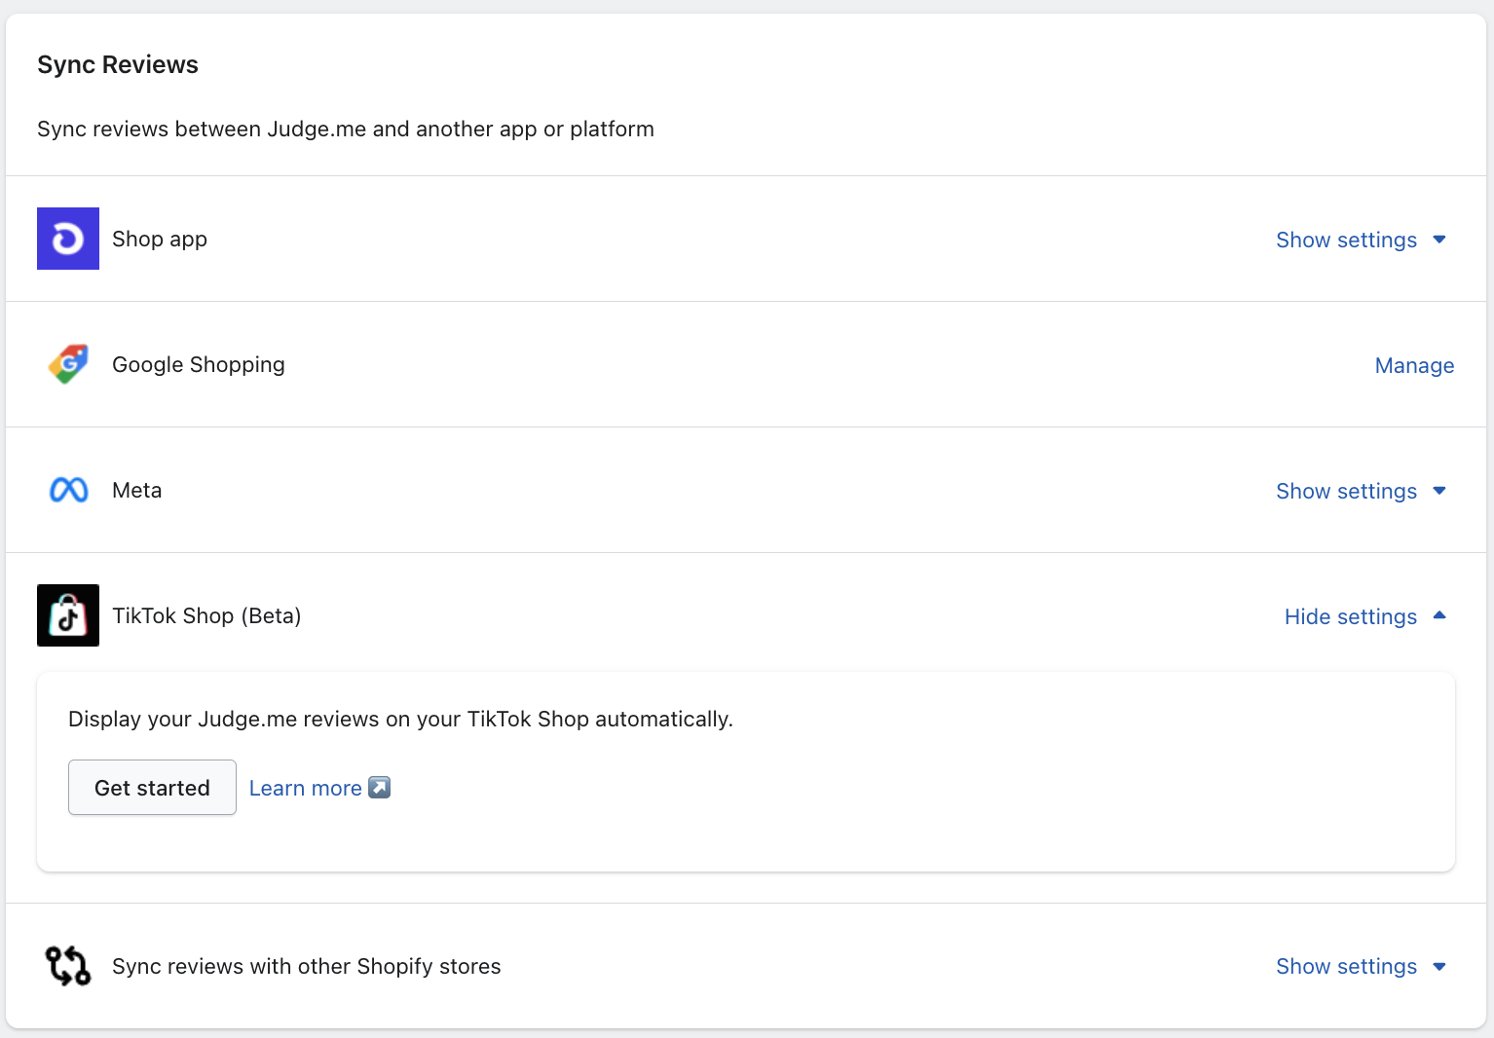Click the TikTok Shop bag icon
The height and width of the screenshot is (1038, 1494).
(x=68, y=615)
